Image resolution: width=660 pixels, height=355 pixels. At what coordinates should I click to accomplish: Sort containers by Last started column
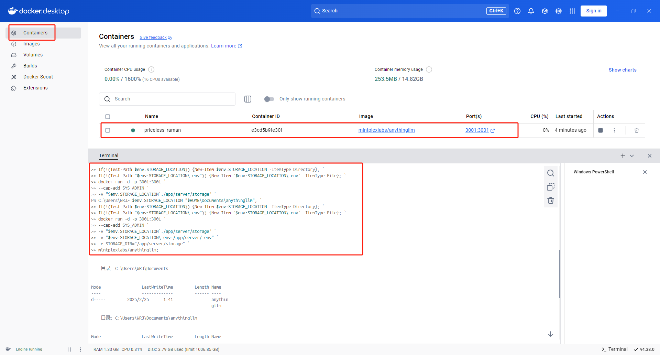coord(569,116)
